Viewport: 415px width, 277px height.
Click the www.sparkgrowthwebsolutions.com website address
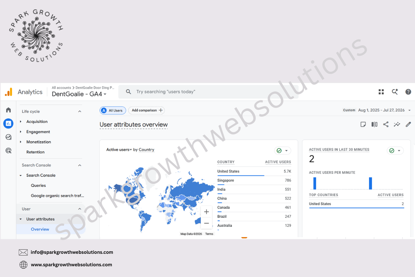pyautogui.click(x=72, y=265)
